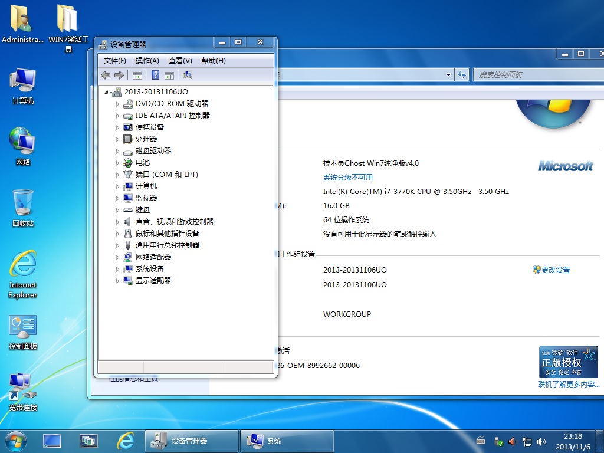Click the action pane toolbar icon beside Help
Screen dimensions: 604x453
(169, 75)
